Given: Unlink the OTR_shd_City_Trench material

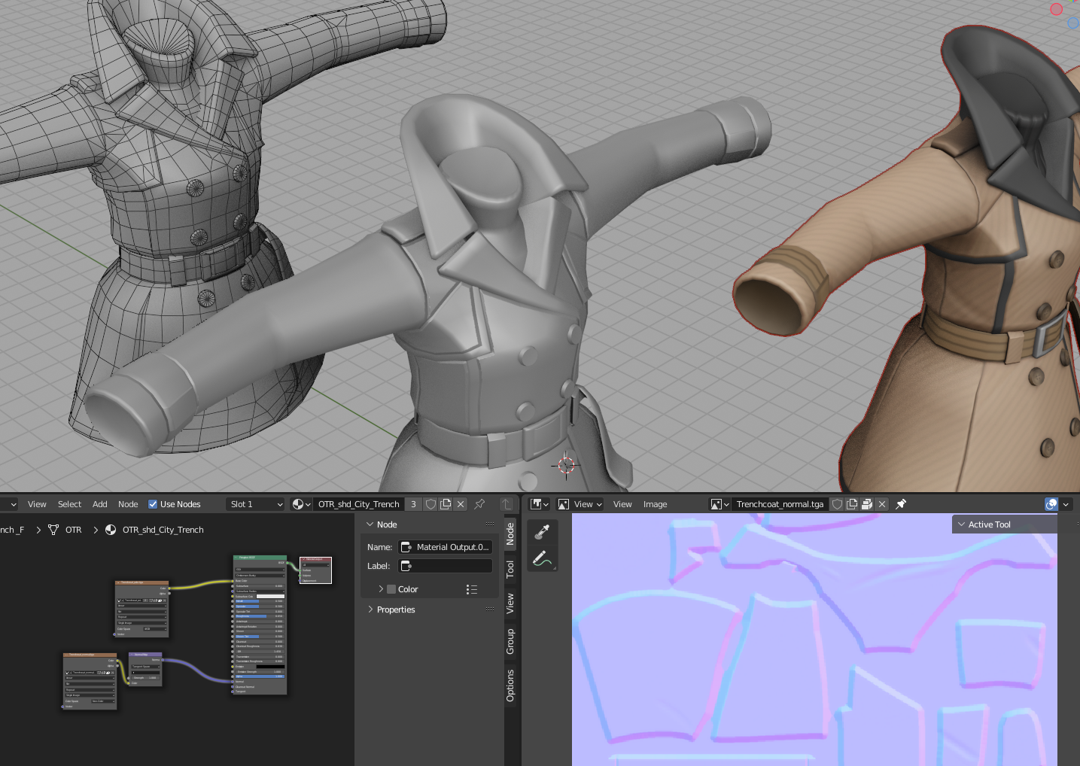Looking at the screenshot, I should point(461,504).
